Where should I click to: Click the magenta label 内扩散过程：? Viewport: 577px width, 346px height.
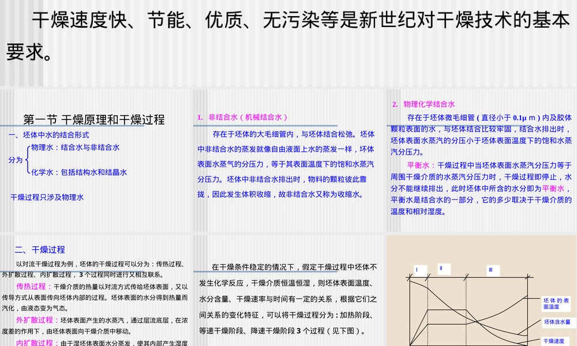point(38,343)
